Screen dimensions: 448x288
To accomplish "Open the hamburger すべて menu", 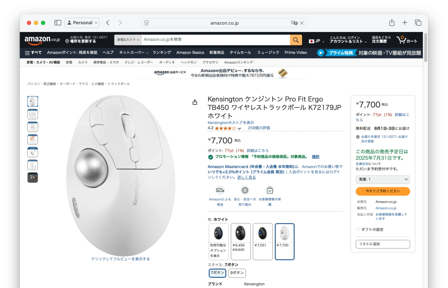I will click(x=33, y=53).
